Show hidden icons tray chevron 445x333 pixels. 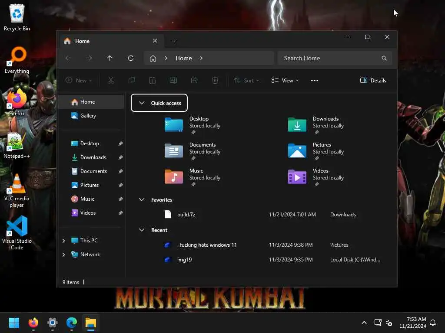coord(364,323)
